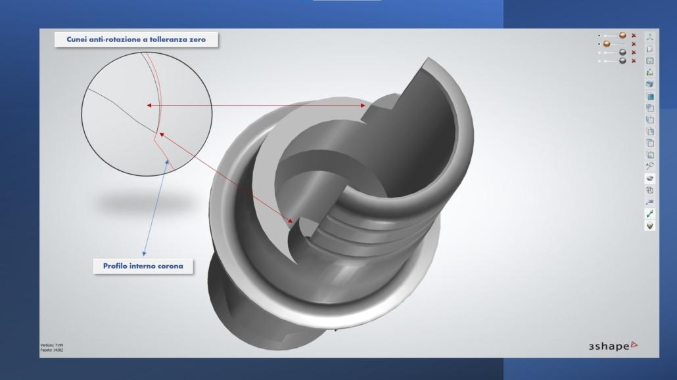Toggle the highlighted bowl-shaped shading icon
Viewport: 677px width, 380px height.
[x=649, y=178]
